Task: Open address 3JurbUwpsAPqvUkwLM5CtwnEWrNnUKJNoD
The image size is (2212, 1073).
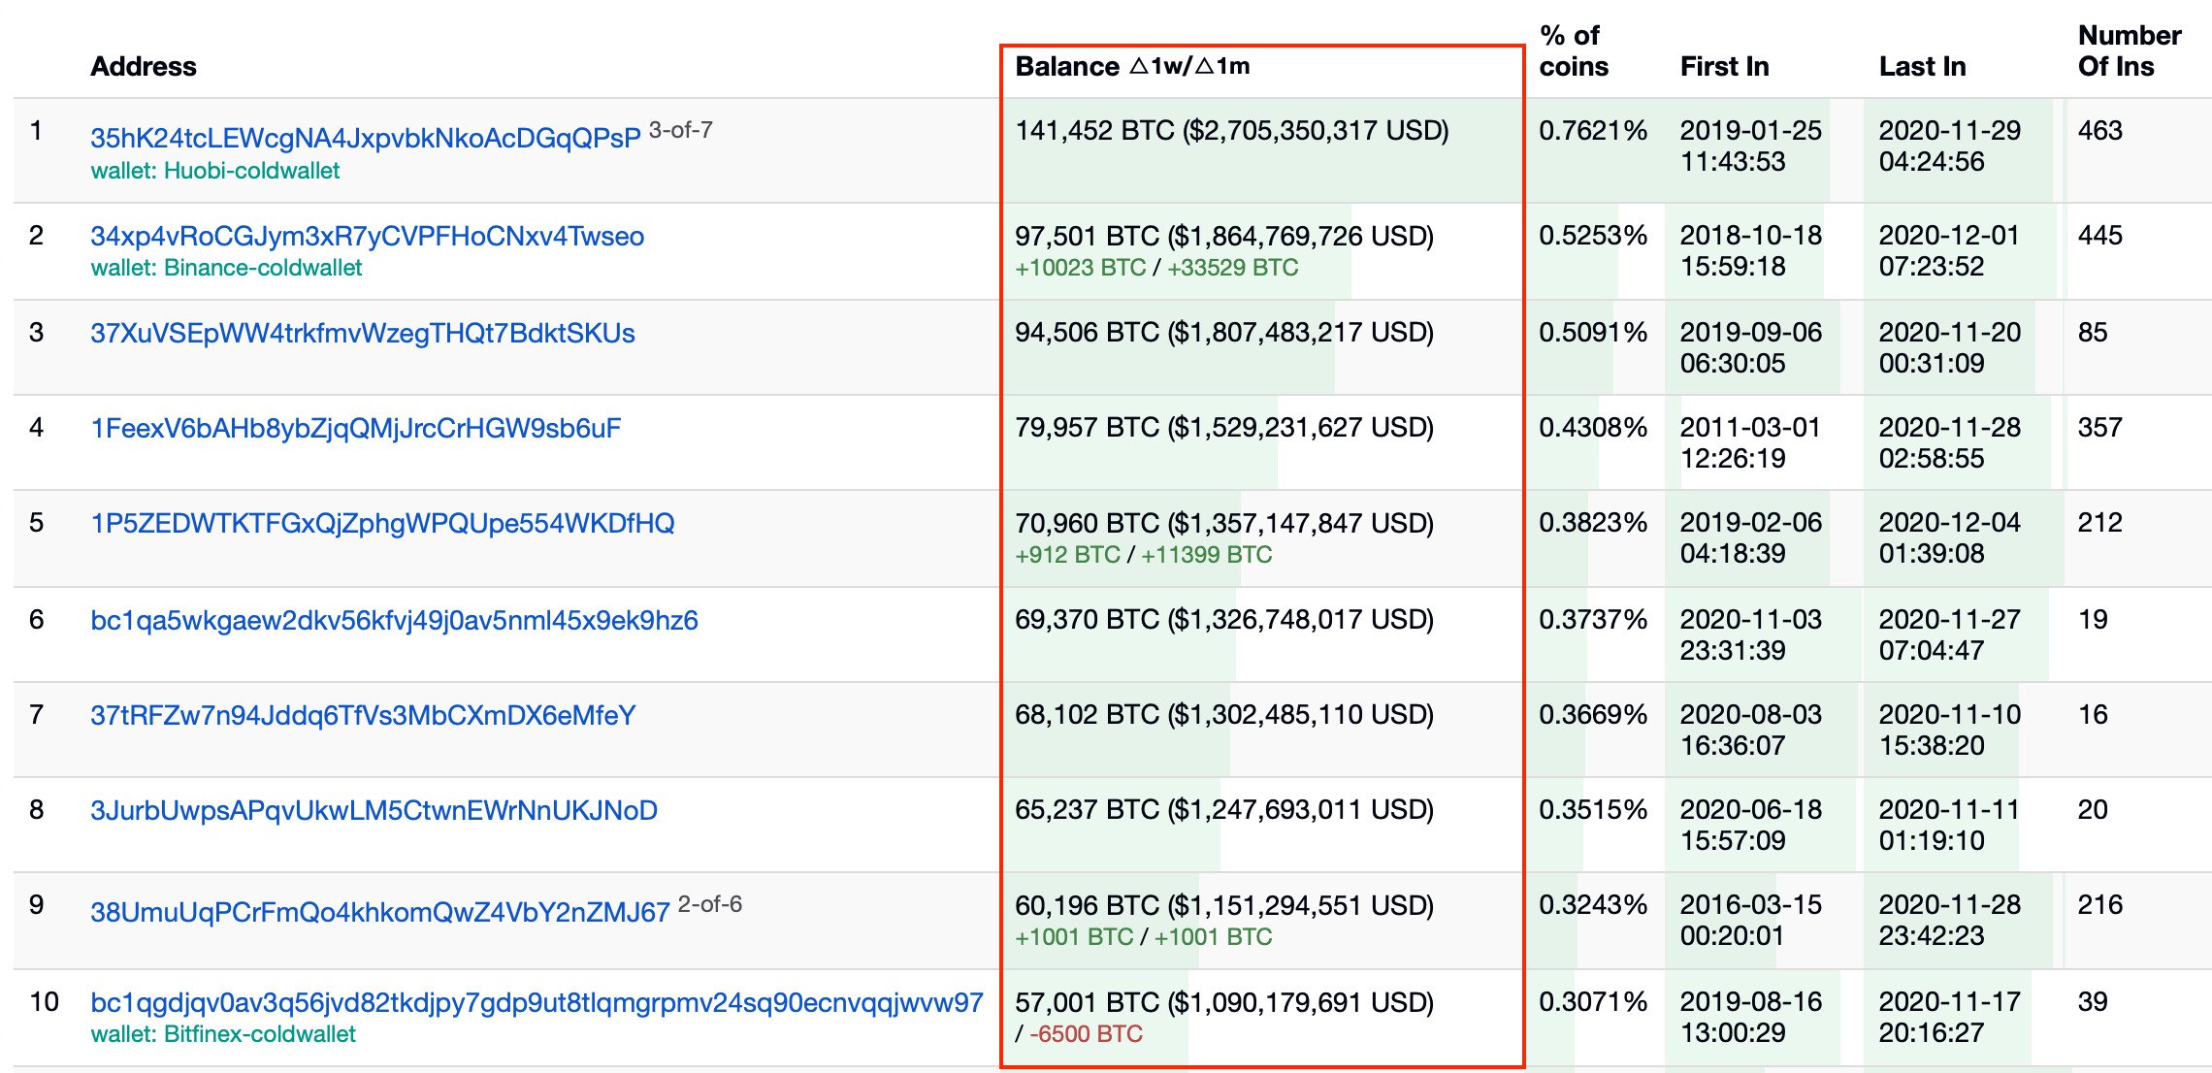Action: [x=374, y=810]
